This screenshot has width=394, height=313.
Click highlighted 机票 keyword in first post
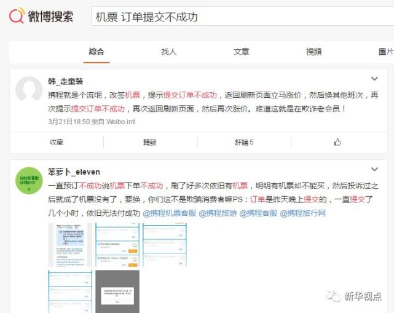132,95
